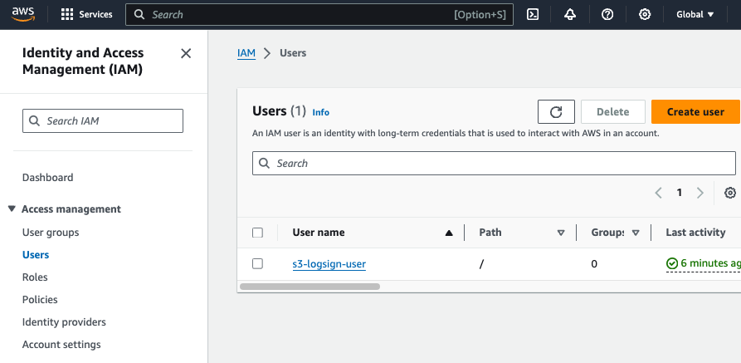Launch CloudShell from the top bar icon
Image resolution: width=741 pixels, height=363 pixels.
(533, 15)
